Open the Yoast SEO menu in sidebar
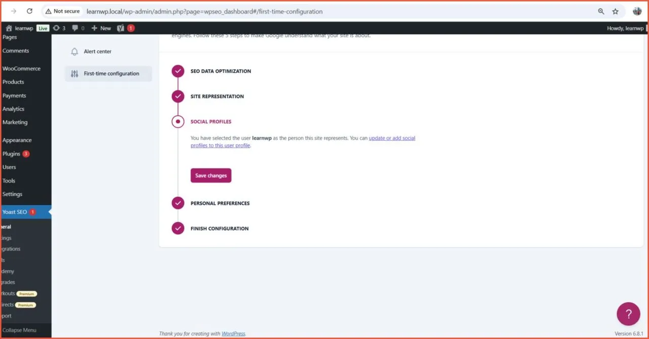 [x=15, y=211]
